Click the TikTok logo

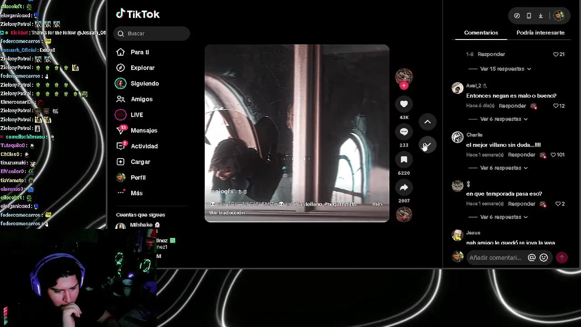(x=138, y=14)
